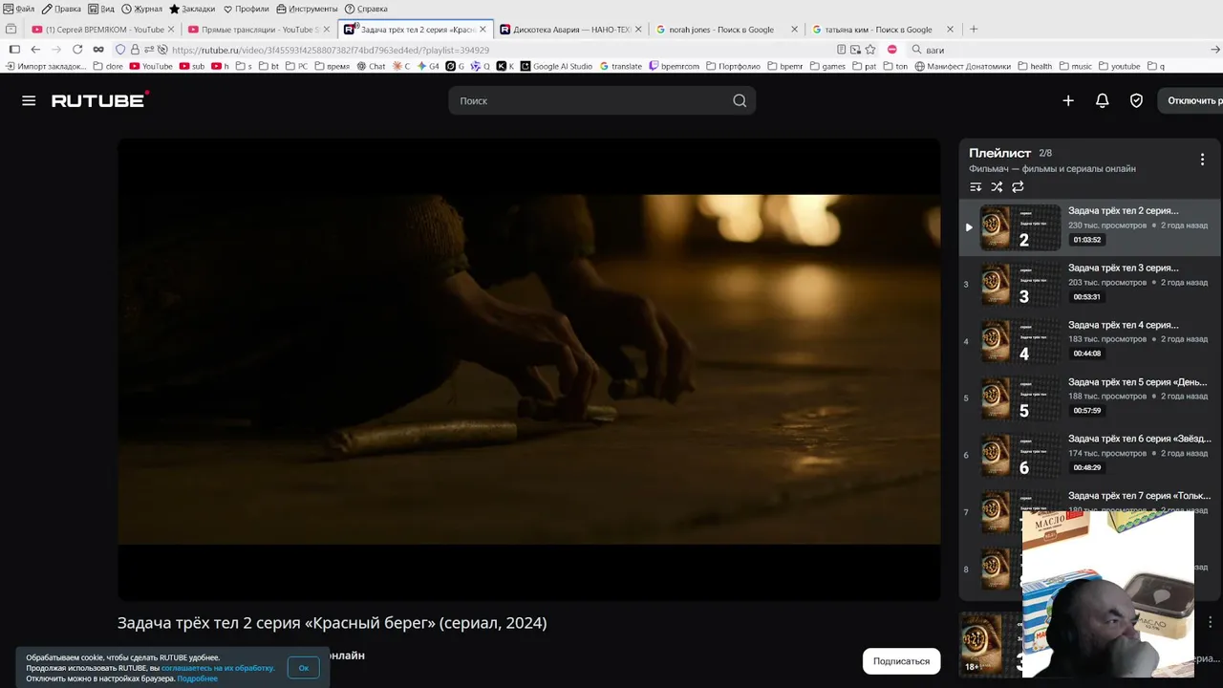Image resolution: width=1223 pixels, height=688 pixels.
Task: Open the 'время' bookmarks folder
Action: point(332,67)
